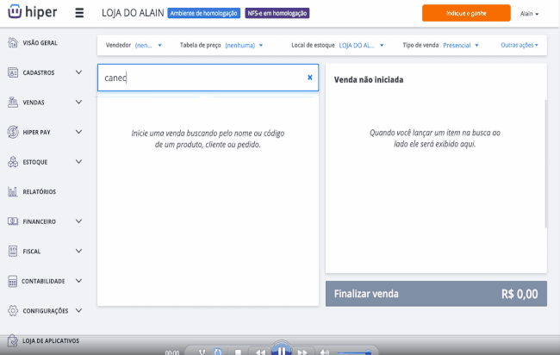The width and height of the screenshot is (560, 355).
Task: Select Cadastros in the sidebar
Action: tap(39, 72)
